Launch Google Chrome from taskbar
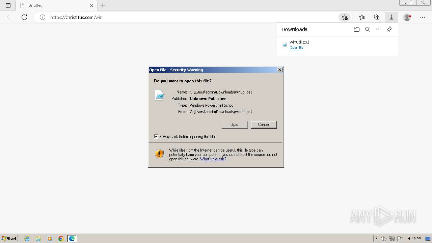432x243 pixels. pyautogui.click(x=61, y=239)
